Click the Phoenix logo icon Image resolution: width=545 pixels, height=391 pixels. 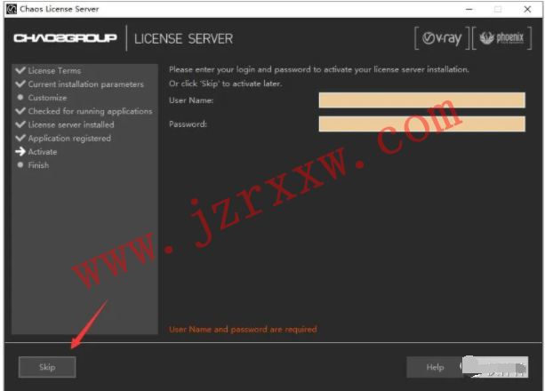coord(501,38)
